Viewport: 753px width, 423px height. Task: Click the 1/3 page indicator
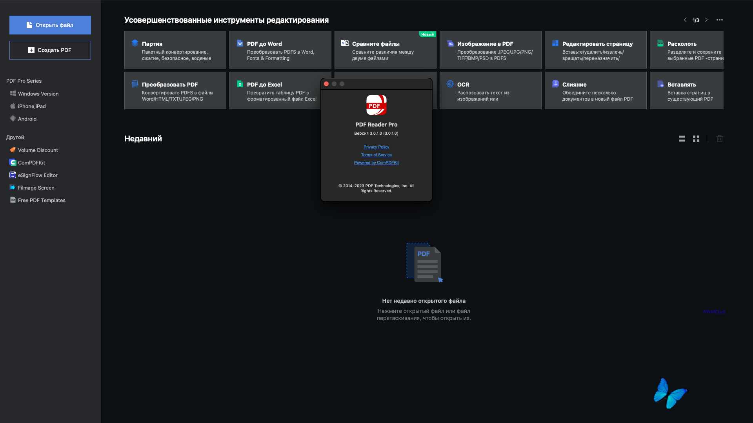(696, 20)
